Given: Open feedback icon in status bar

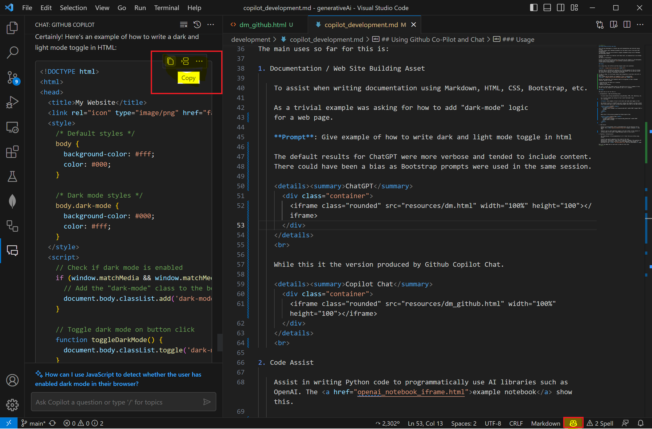Looking at the screenshot, I should 625,424.
